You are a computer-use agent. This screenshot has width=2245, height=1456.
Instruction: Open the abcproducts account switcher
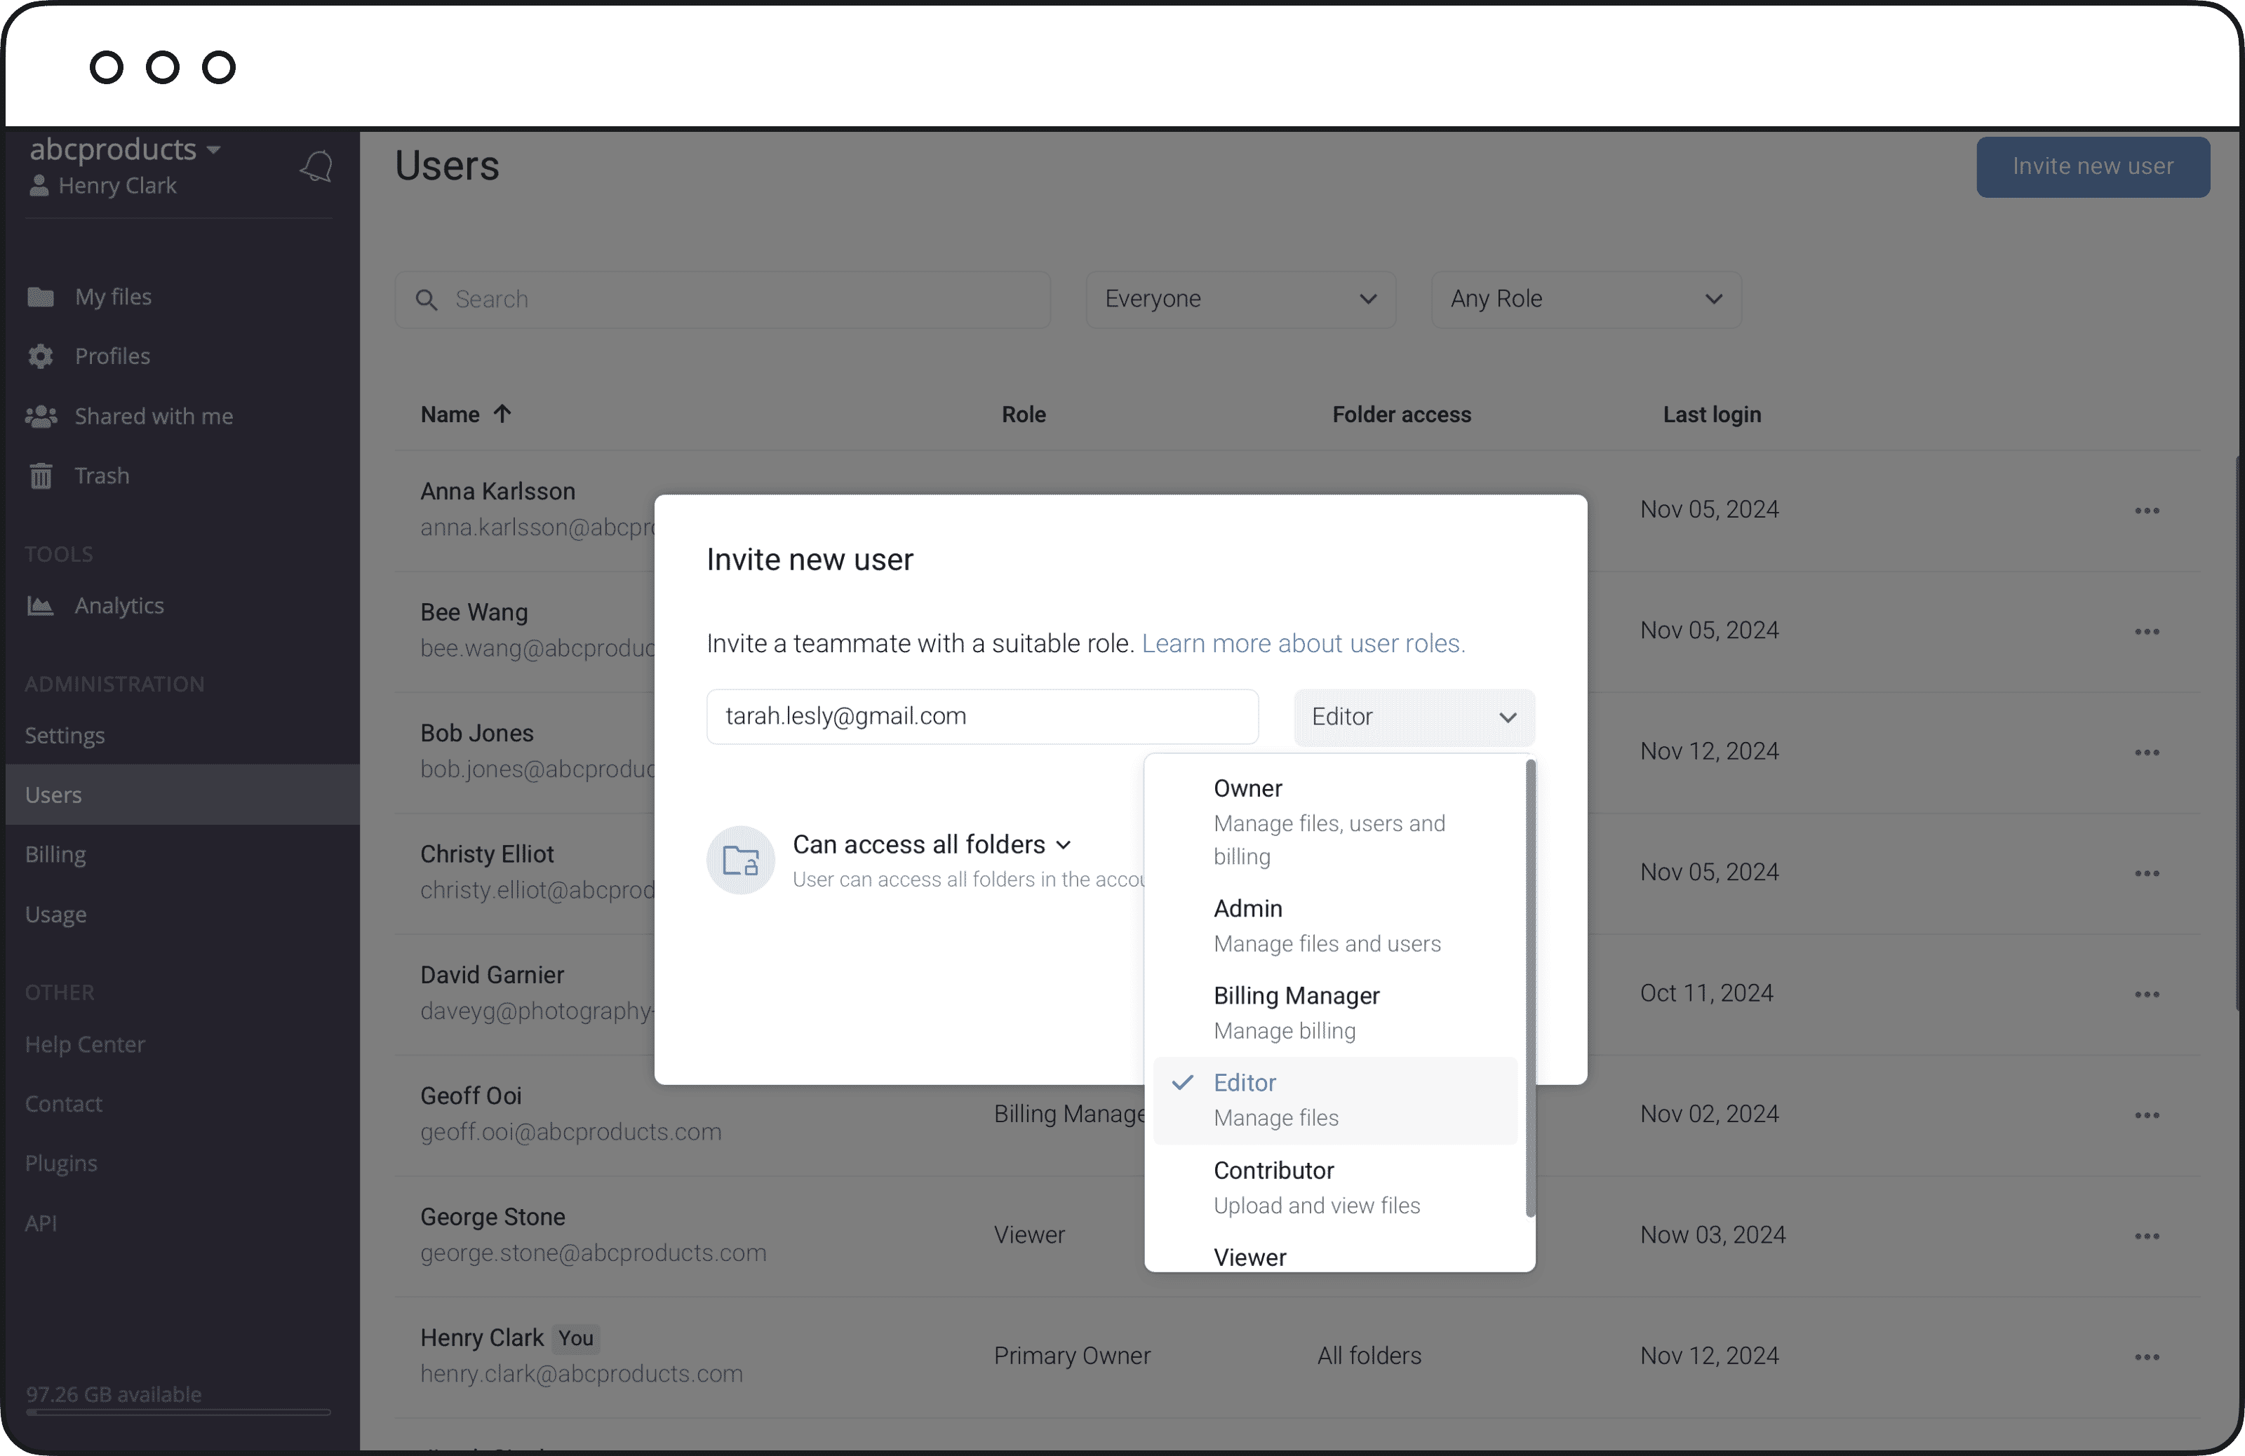[124, 149]
